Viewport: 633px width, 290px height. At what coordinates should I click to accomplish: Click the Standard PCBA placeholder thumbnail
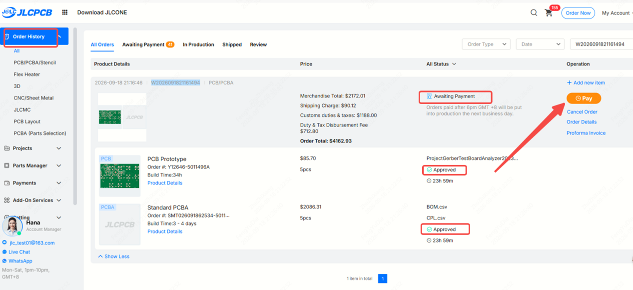click(120, 224)
